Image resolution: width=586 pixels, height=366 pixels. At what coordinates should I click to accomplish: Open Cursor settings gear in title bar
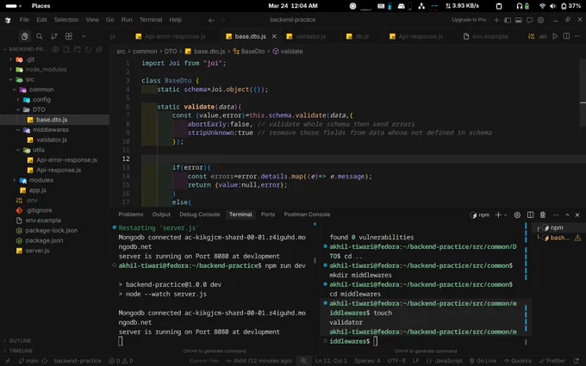click(x=541, y=20)
